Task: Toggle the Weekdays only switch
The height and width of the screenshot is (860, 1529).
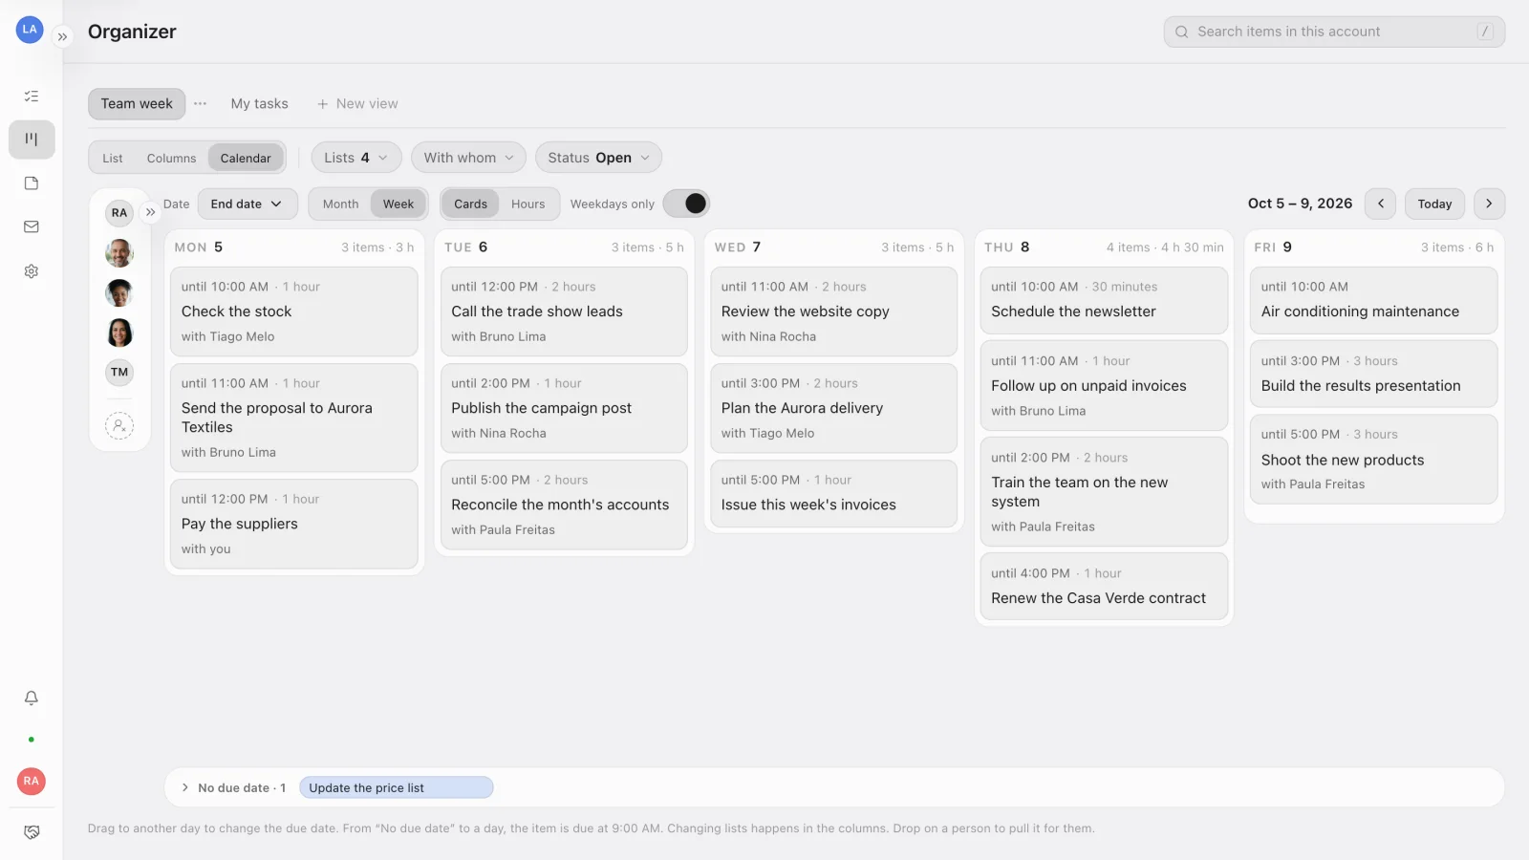Action: click(x=686, y=204)
